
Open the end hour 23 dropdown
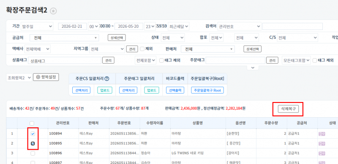pyautogui.click(x=150, y=27)
